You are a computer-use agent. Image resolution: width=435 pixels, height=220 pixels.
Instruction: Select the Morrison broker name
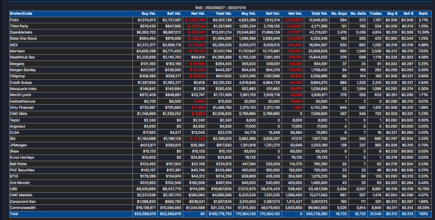click(17, 51)
